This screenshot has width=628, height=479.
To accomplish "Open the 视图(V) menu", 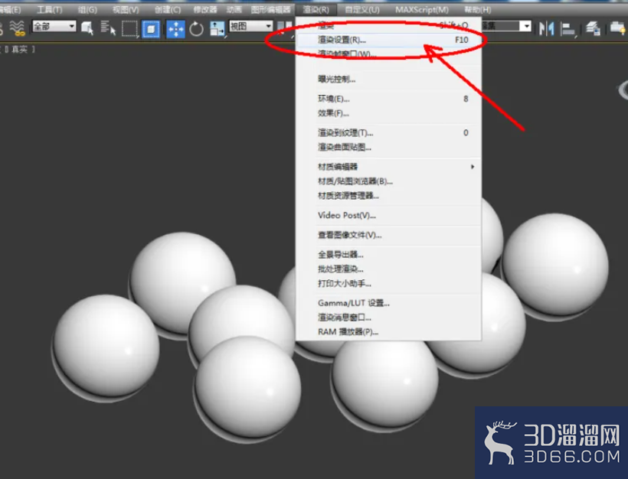I will click(x=126, y=9).
